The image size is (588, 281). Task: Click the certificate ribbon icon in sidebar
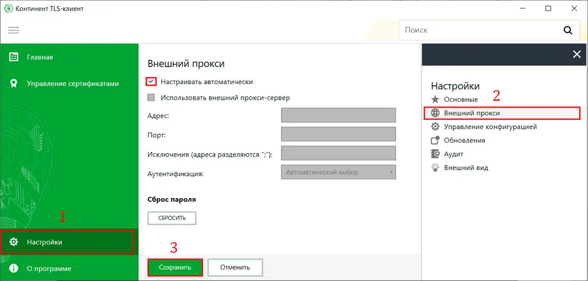click(x=14, y=83)
